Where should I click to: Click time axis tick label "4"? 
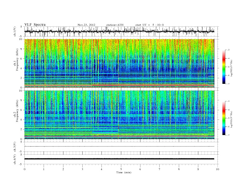(x=101, y=169)
